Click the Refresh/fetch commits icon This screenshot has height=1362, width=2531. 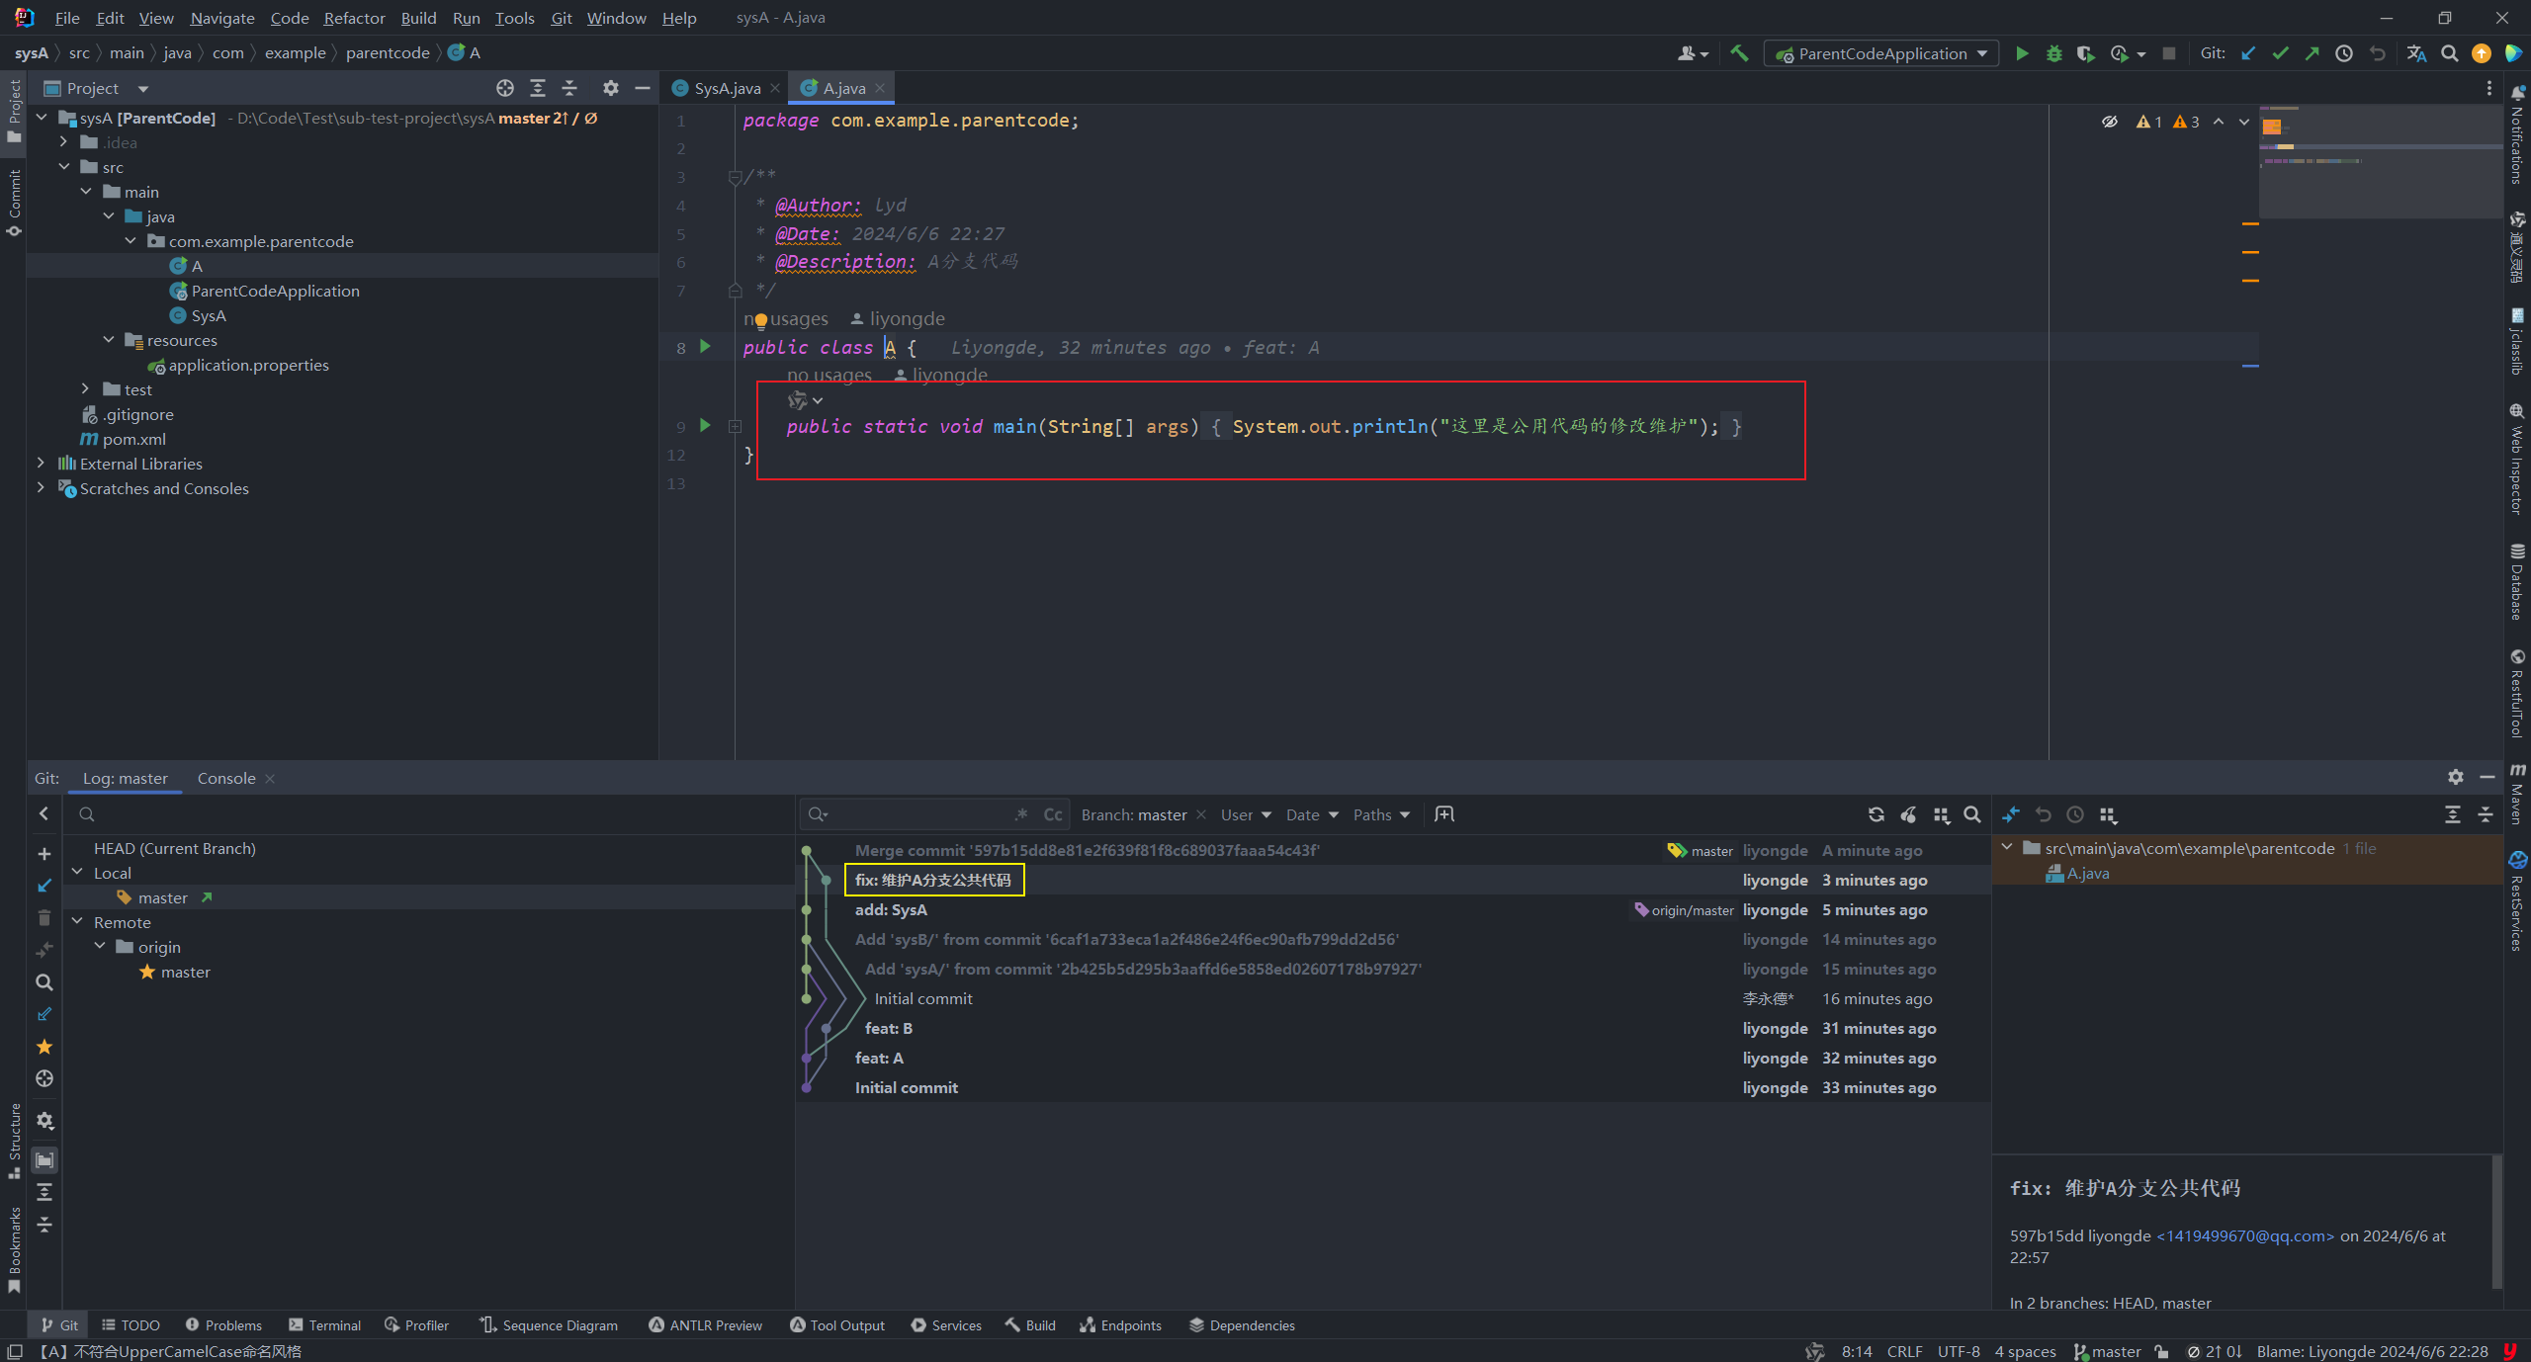[x=1874, y=815]
